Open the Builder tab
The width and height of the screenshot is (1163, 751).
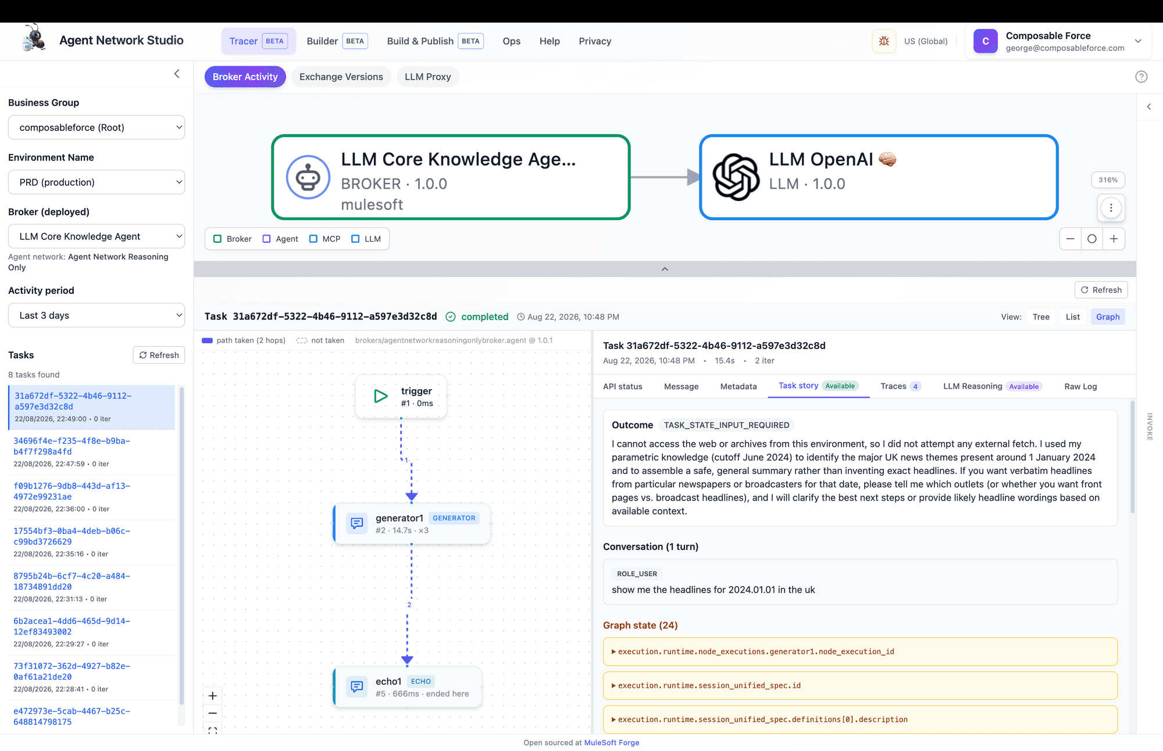(337, 41)
